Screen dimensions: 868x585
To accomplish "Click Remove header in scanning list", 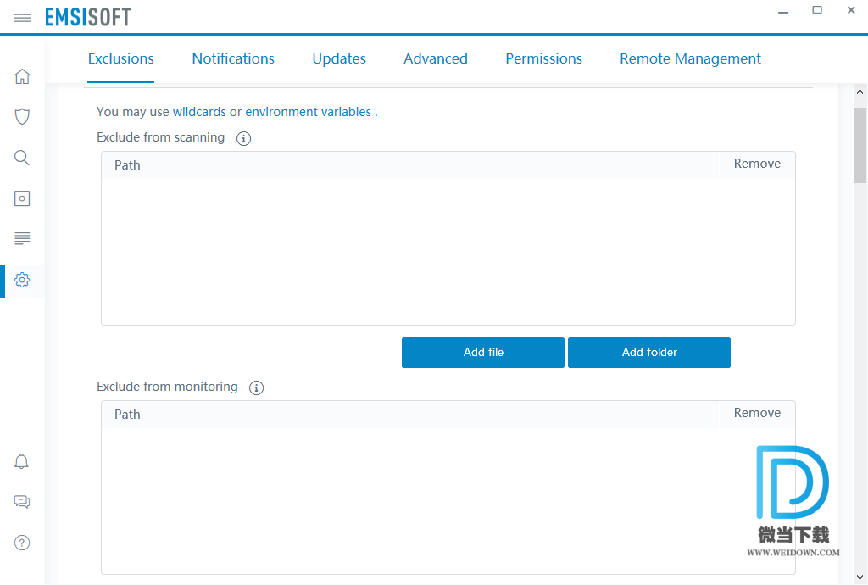I will [x=757, y=164].
